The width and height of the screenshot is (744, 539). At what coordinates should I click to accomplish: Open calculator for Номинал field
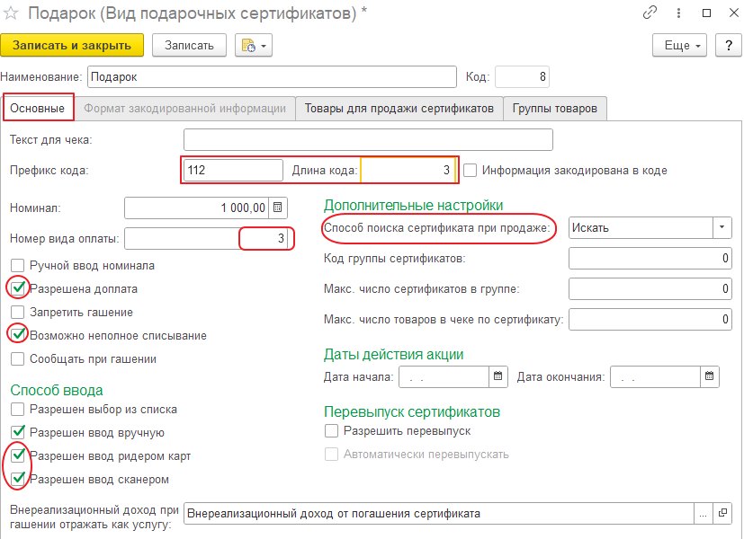point(278,208)
